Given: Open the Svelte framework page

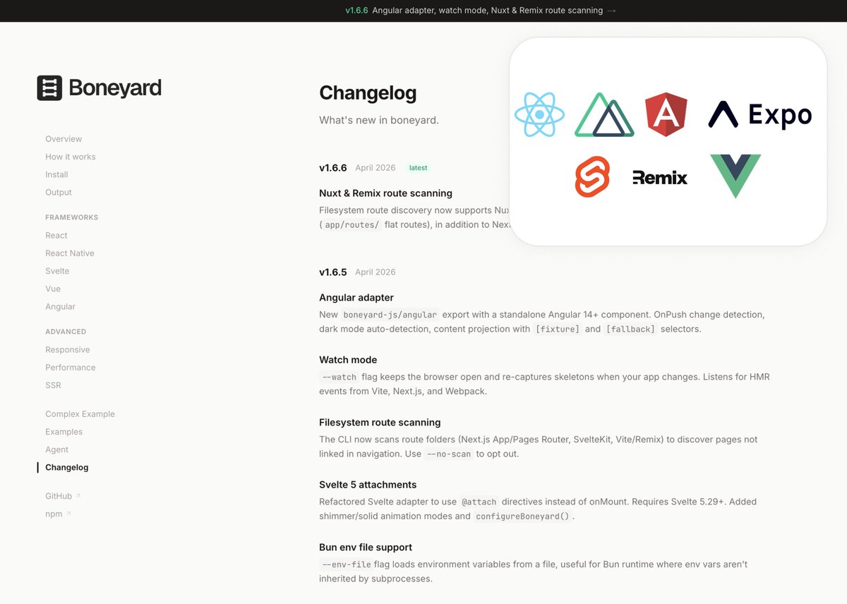Looking at the screenshot, I should tap(57, 271).
